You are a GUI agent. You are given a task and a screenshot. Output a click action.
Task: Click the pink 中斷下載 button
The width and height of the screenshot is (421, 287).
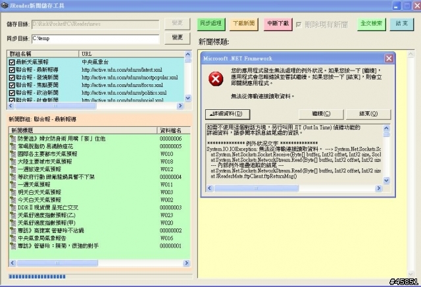[278, 24]
